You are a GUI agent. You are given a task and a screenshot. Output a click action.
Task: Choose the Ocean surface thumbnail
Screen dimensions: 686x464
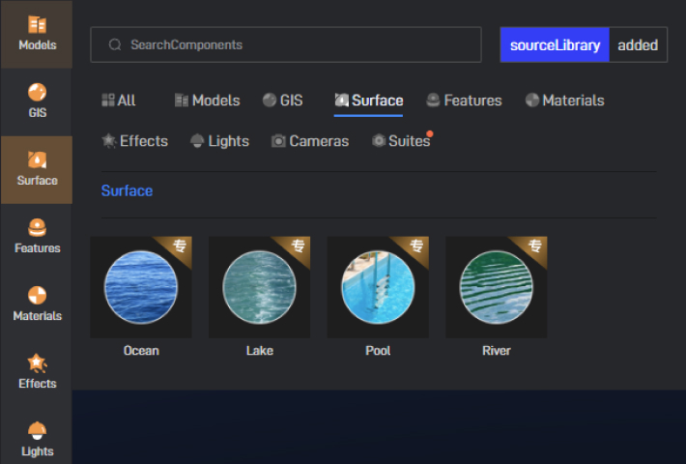click(x=141, y=287)
